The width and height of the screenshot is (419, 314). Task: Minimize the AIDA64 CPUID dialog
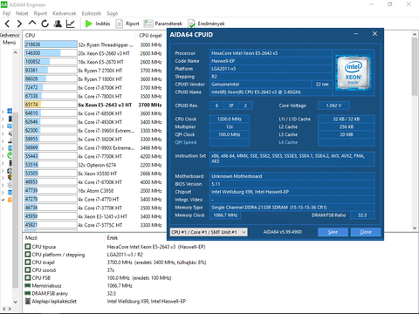point(356,34)
